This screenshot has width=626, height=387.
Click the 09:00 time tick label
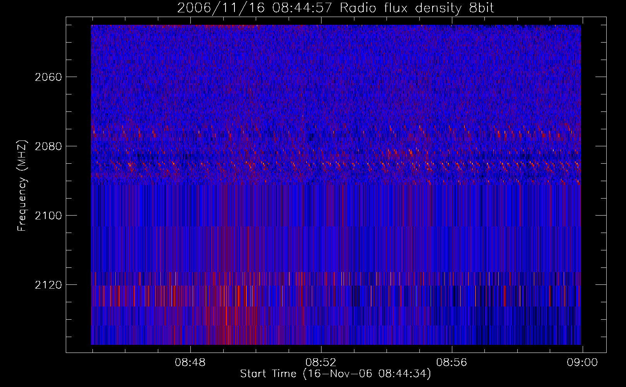582,363
